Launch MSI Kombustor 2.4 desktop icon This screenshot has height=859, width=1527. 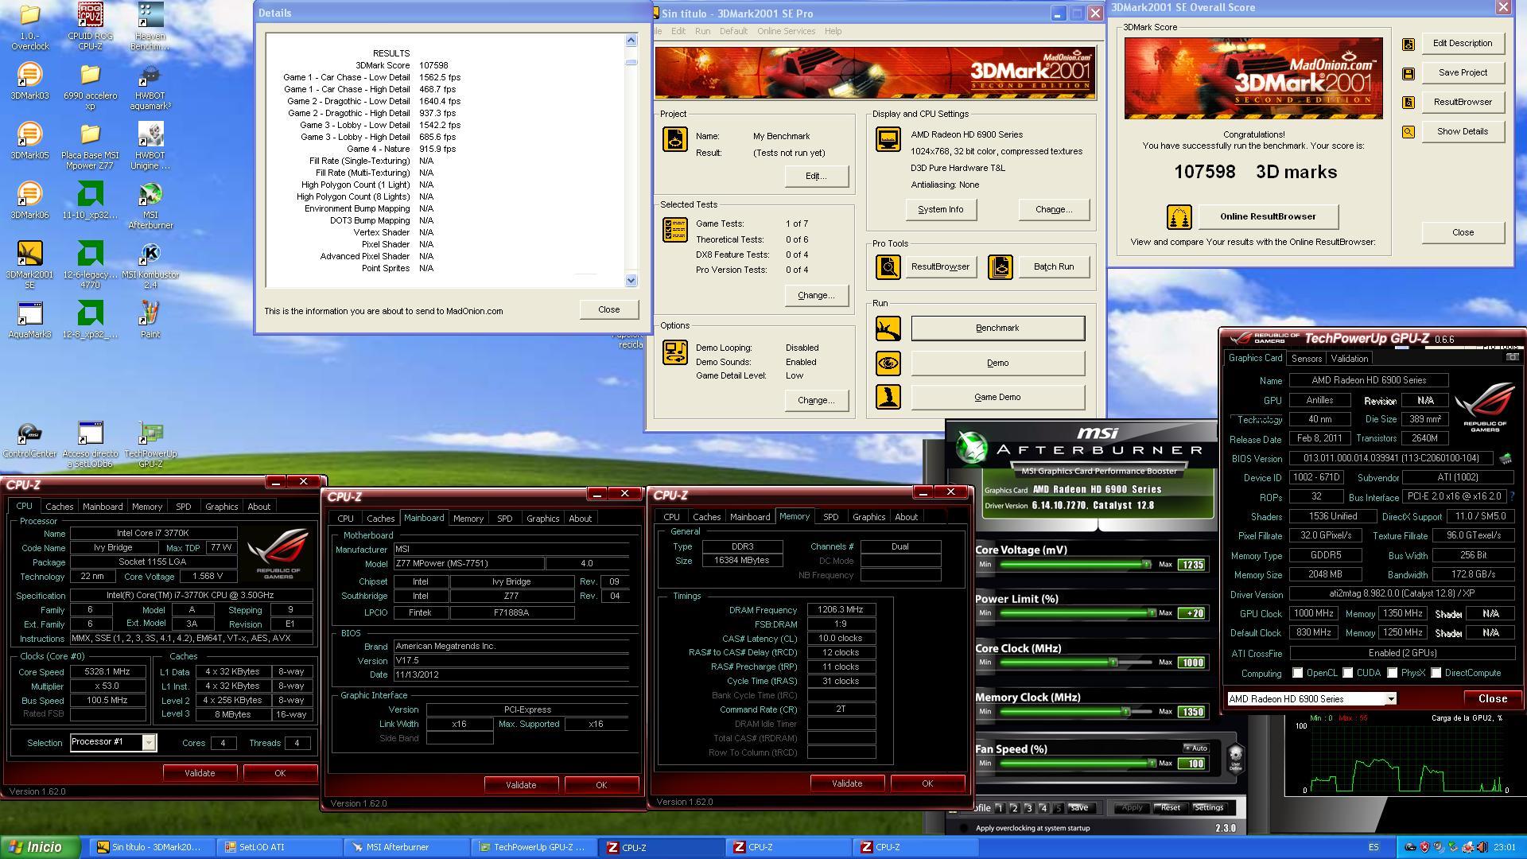pos(150,265)
